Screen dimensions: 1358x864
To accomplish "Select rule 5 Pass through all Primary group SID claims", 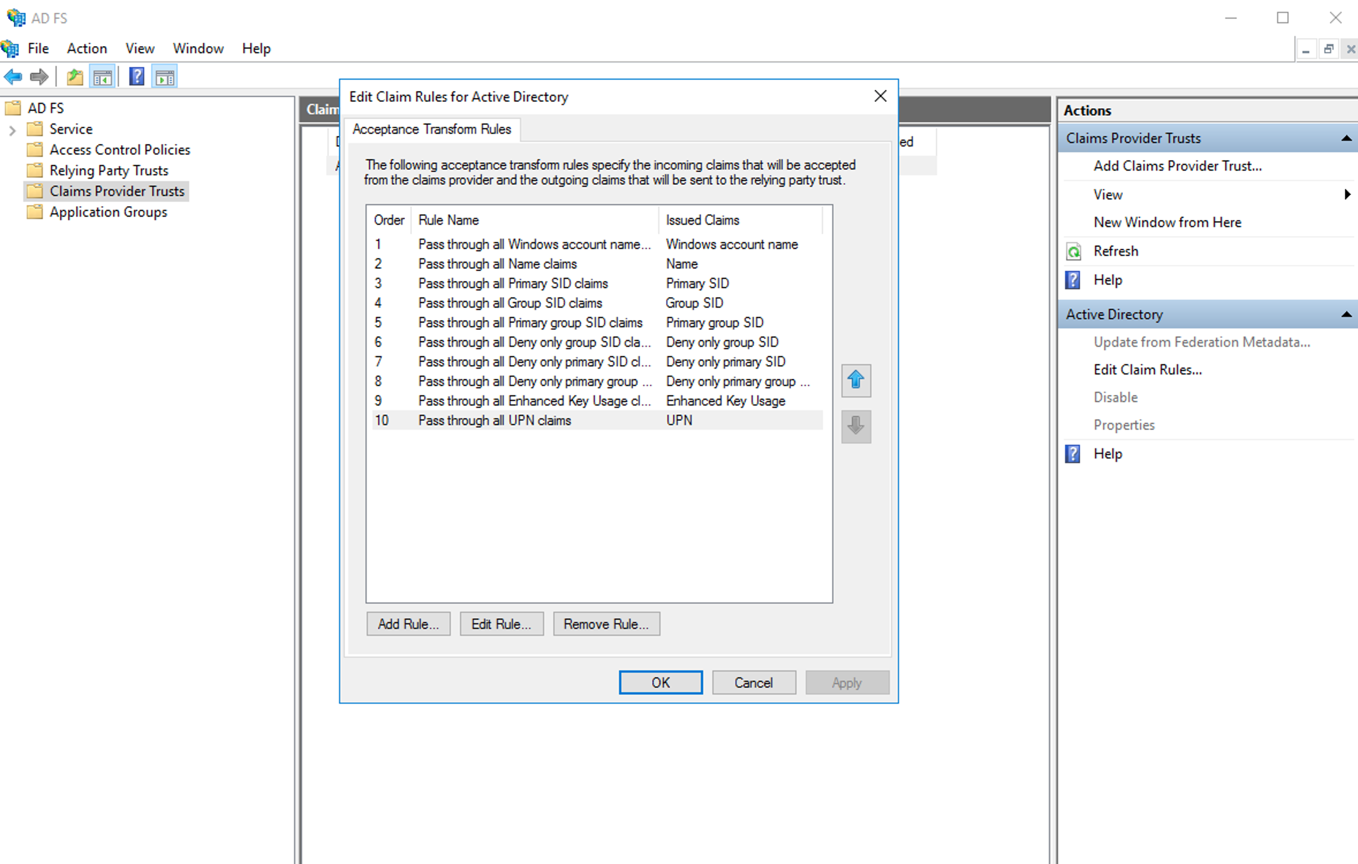I will point(597,323).
